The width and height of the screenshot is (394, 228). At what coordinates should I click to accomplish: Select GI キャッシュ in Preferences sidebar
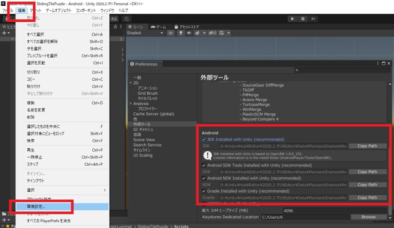143,129
